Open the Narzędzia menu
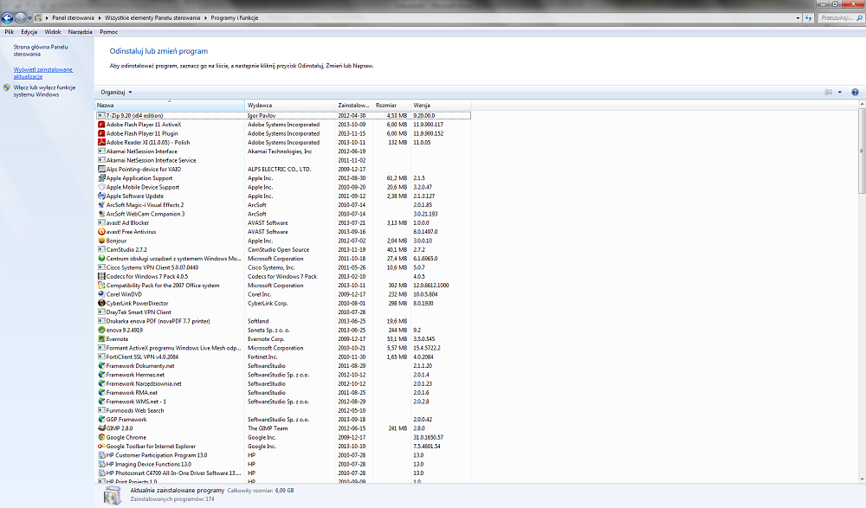The height and width of the screenshot is (508, 866). 80,32
